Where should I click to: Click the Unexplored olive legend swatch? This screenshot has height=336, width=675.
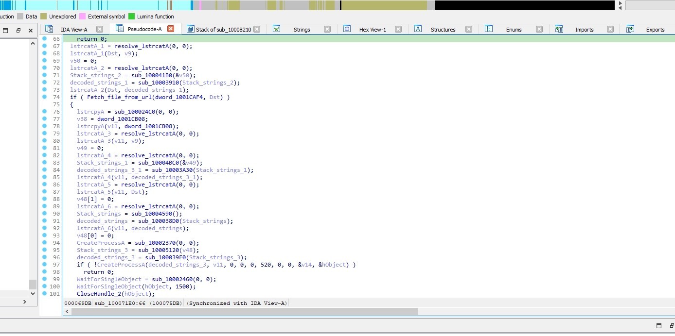[44, 17]
